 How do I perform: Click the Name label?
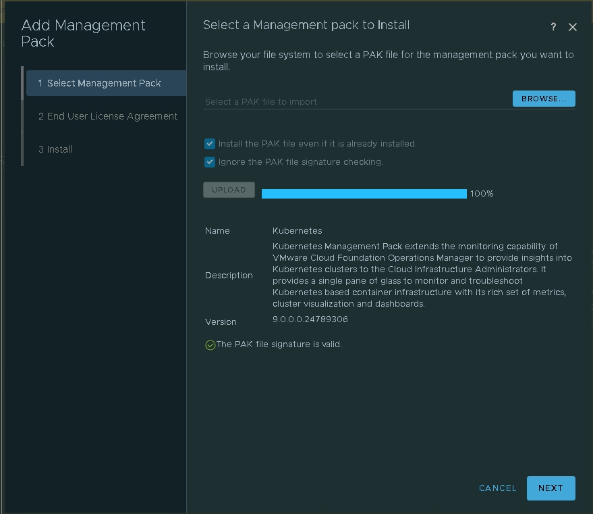[217, 231]
